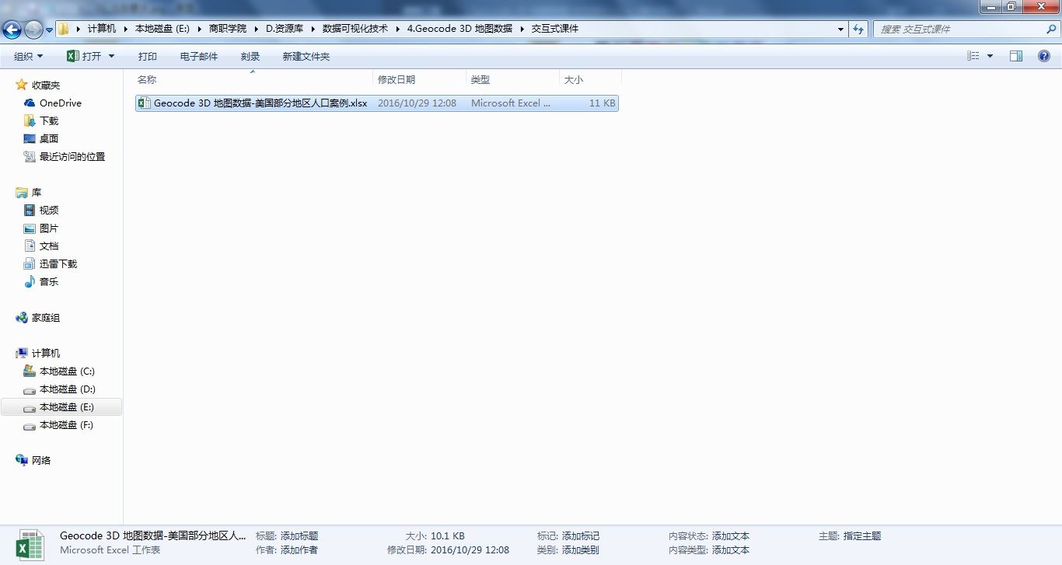Image resolution: width=1062 pixels, height=565 pixels.
Task: Click 家庭组 in the navigation pane
Action: point(46,317)
